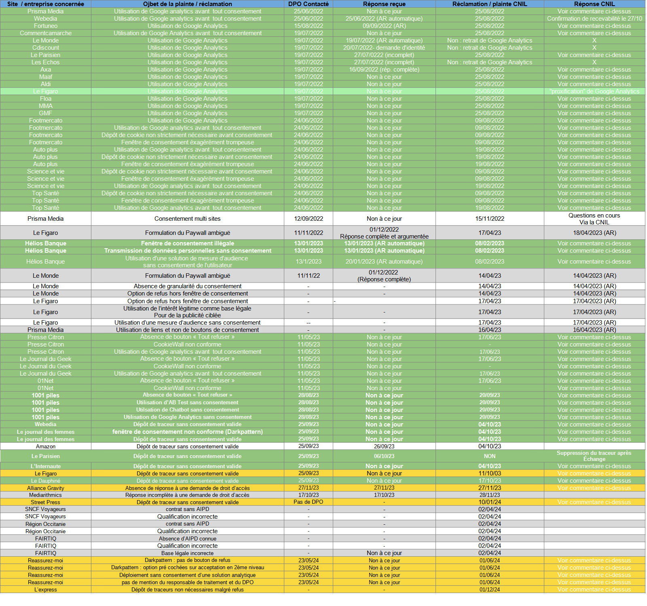This screenshot has height=606, width=647.
Task: Select the '15/11/2022' CNIL complaint date
Action: click(490, 219)
